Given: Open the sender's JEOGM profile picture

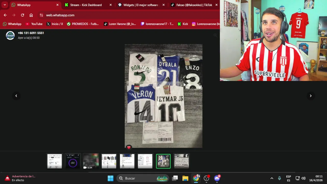Looking at the screenshot, I should pyautogui.click(x=10, y=36).
